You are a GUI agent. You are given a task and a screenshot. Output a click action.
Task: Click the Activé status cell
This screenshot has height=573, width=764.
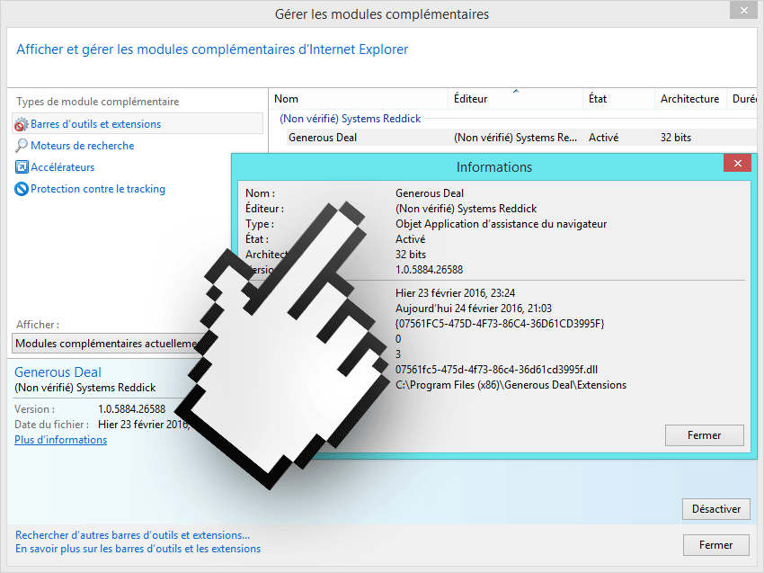(x=603, y=138)
